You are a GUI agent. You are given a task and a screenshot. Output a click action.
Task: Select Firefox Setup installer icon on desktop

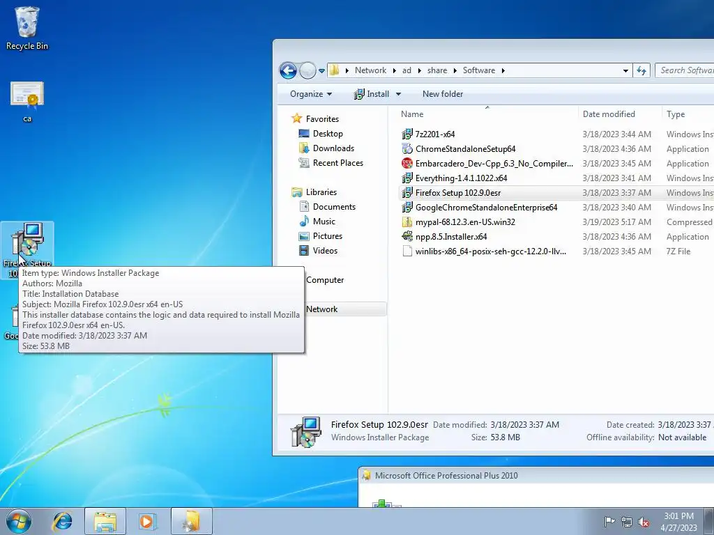[27, 249]
